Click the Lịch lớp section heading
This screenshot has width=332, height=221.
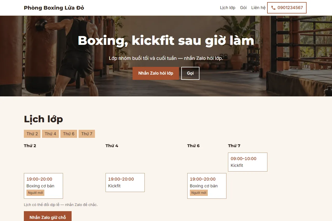[x=43, y=119]
